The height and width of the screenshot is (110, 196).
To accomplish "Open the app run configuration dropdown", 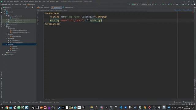I will (135, 4).
